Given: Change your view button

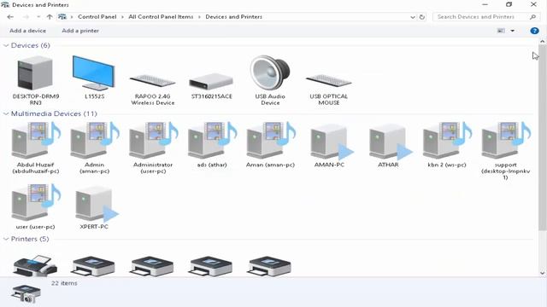Looking at the screenshot, I should [501, 31].
